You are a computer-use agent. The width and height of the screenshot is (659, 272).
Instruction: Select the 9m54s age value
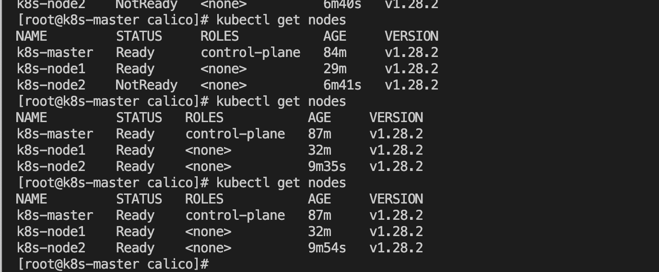pyautogui.click(x=327, y=248)
